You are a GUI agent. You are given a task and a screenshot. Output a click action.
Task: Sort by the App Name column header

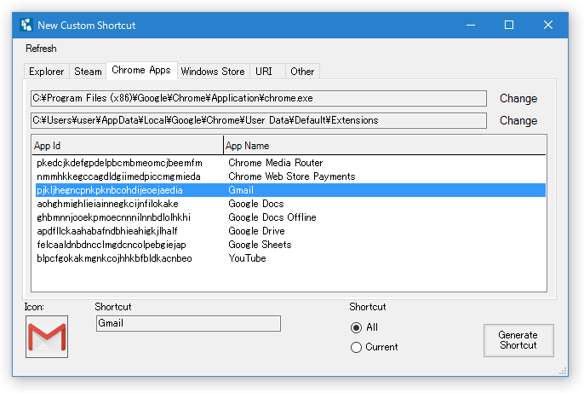[x=385, y=146]
